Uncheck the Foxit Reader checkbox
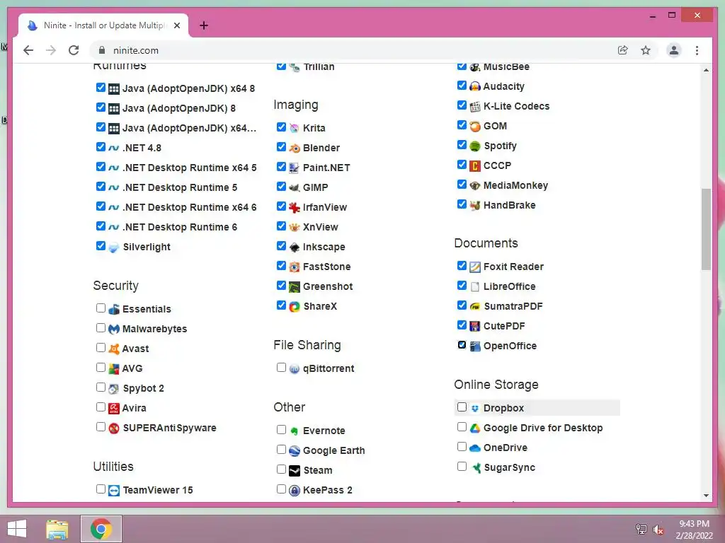Image resolution: width=725 pixels, height=543 pixels. (x=462, y=266)
